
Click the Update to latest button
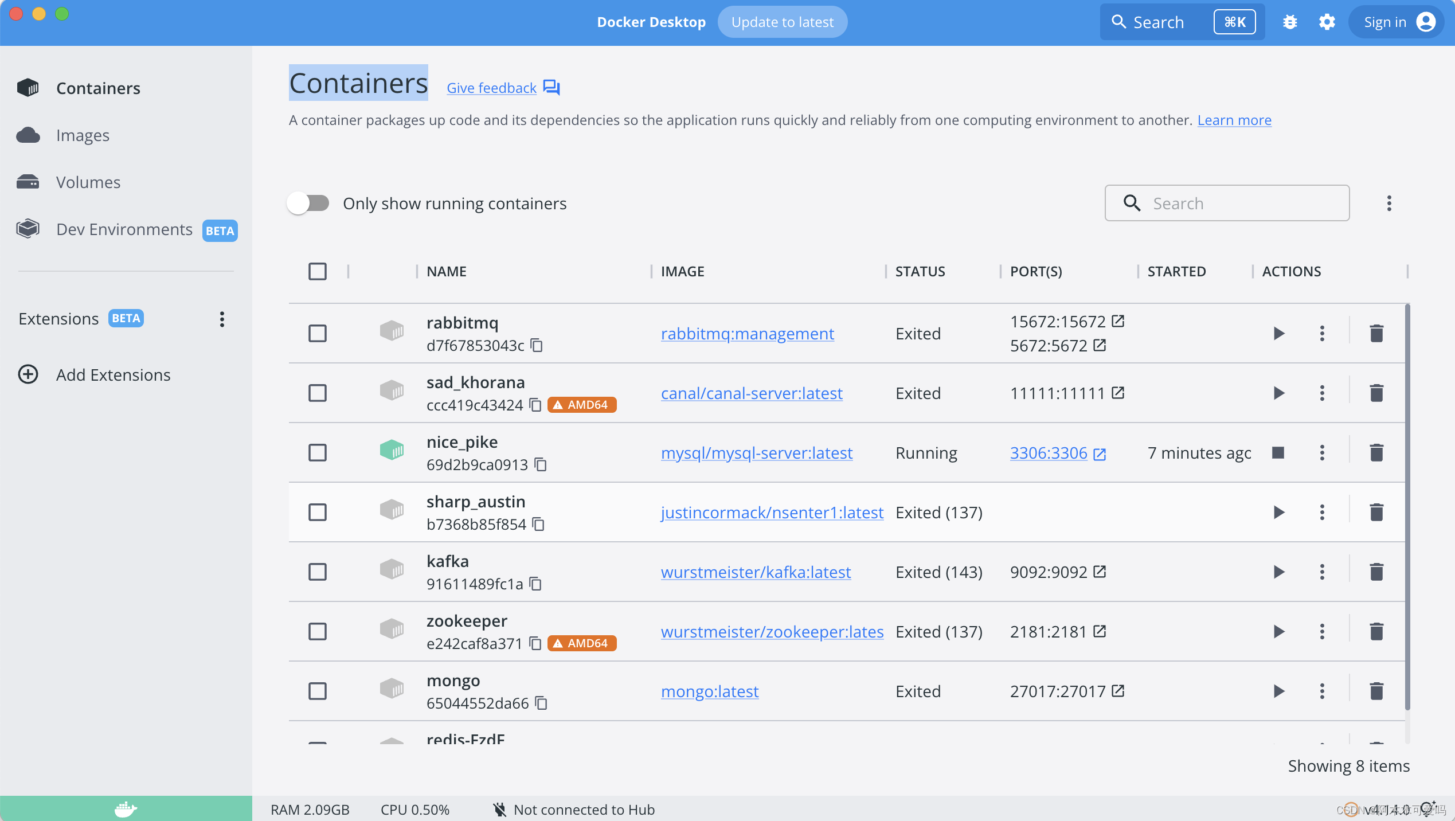tap(782, 22)
